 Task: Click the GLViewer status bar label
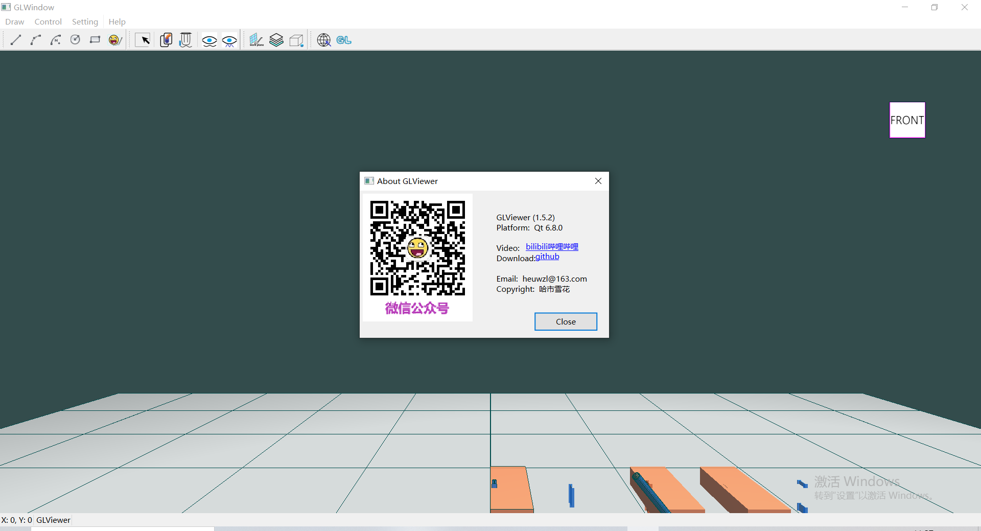(x=53, y=520)
